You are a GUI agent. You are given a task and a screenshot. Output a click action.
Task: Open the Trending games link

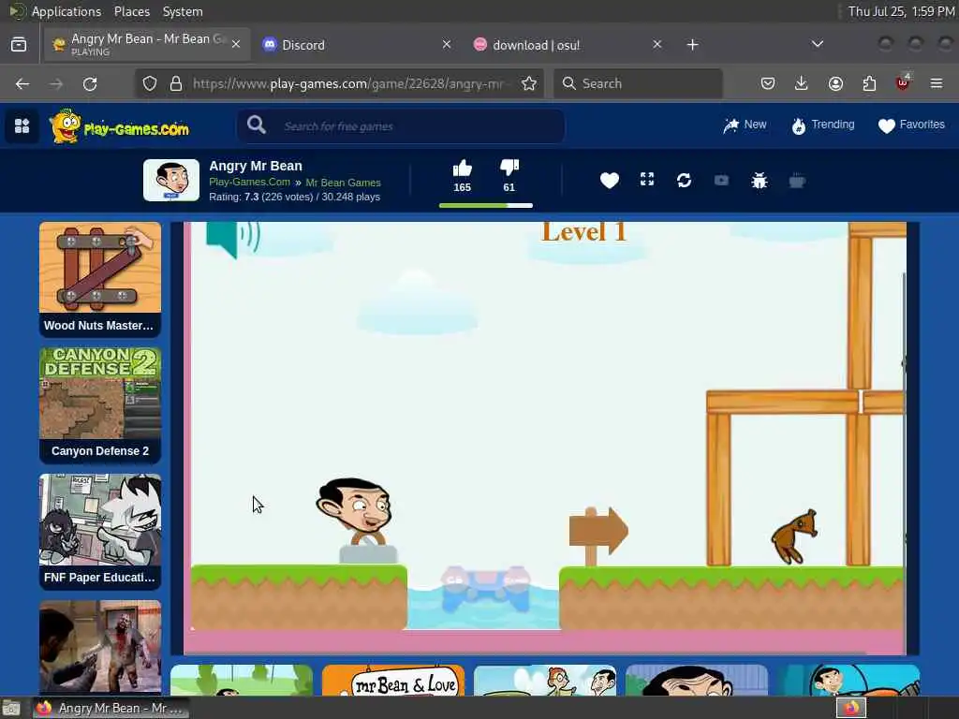(823, 125)
